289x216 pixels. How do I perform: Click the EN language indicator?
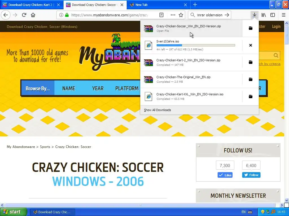244,212
